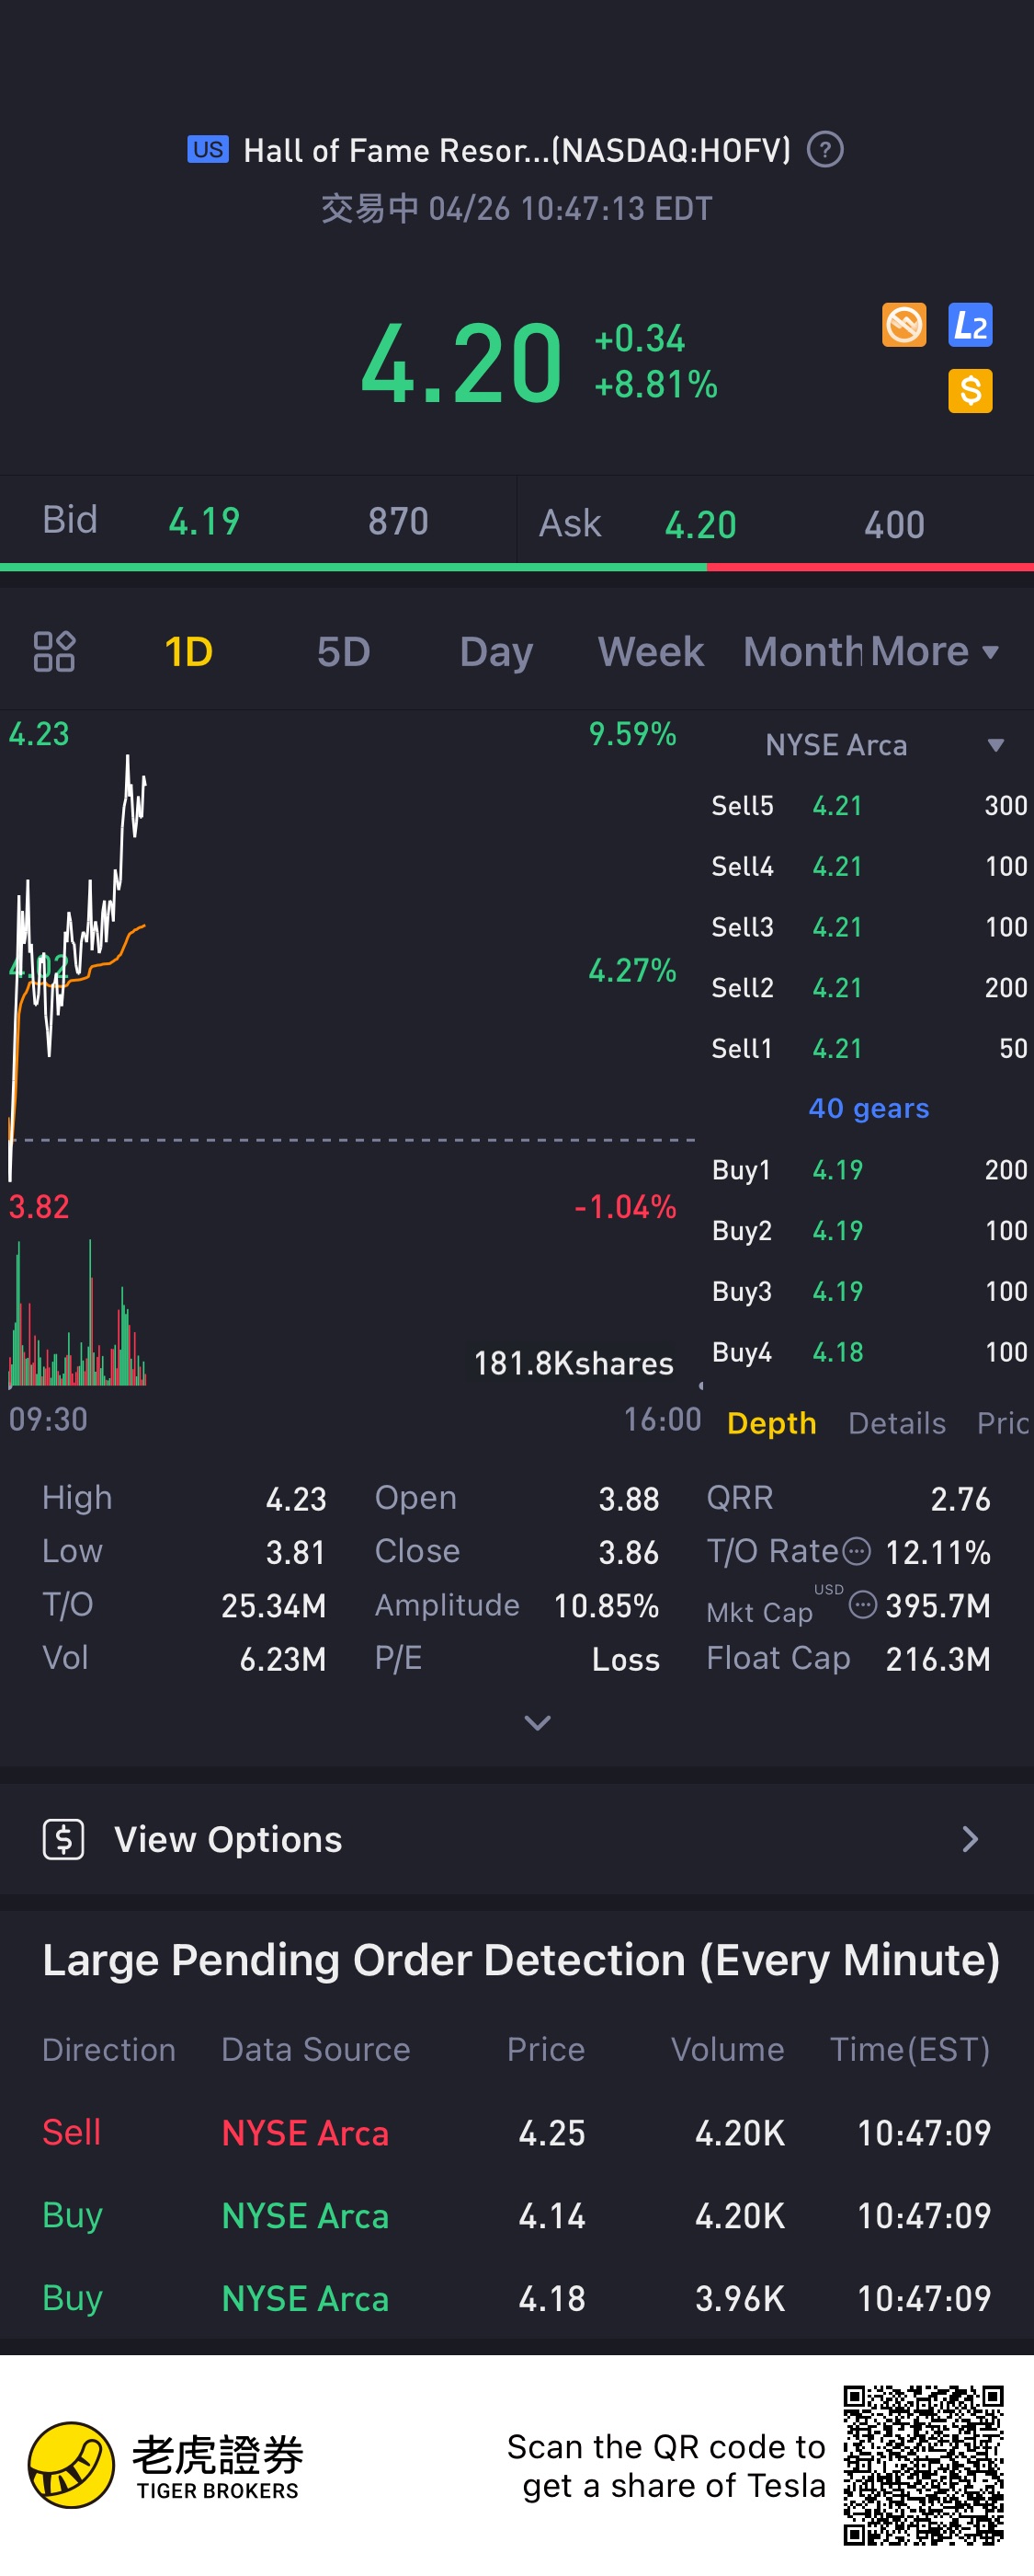Select the Buy3 order book row
Image resolution: width=1034 pixels, height=2576 pixels.
(x=869, y=1291)
